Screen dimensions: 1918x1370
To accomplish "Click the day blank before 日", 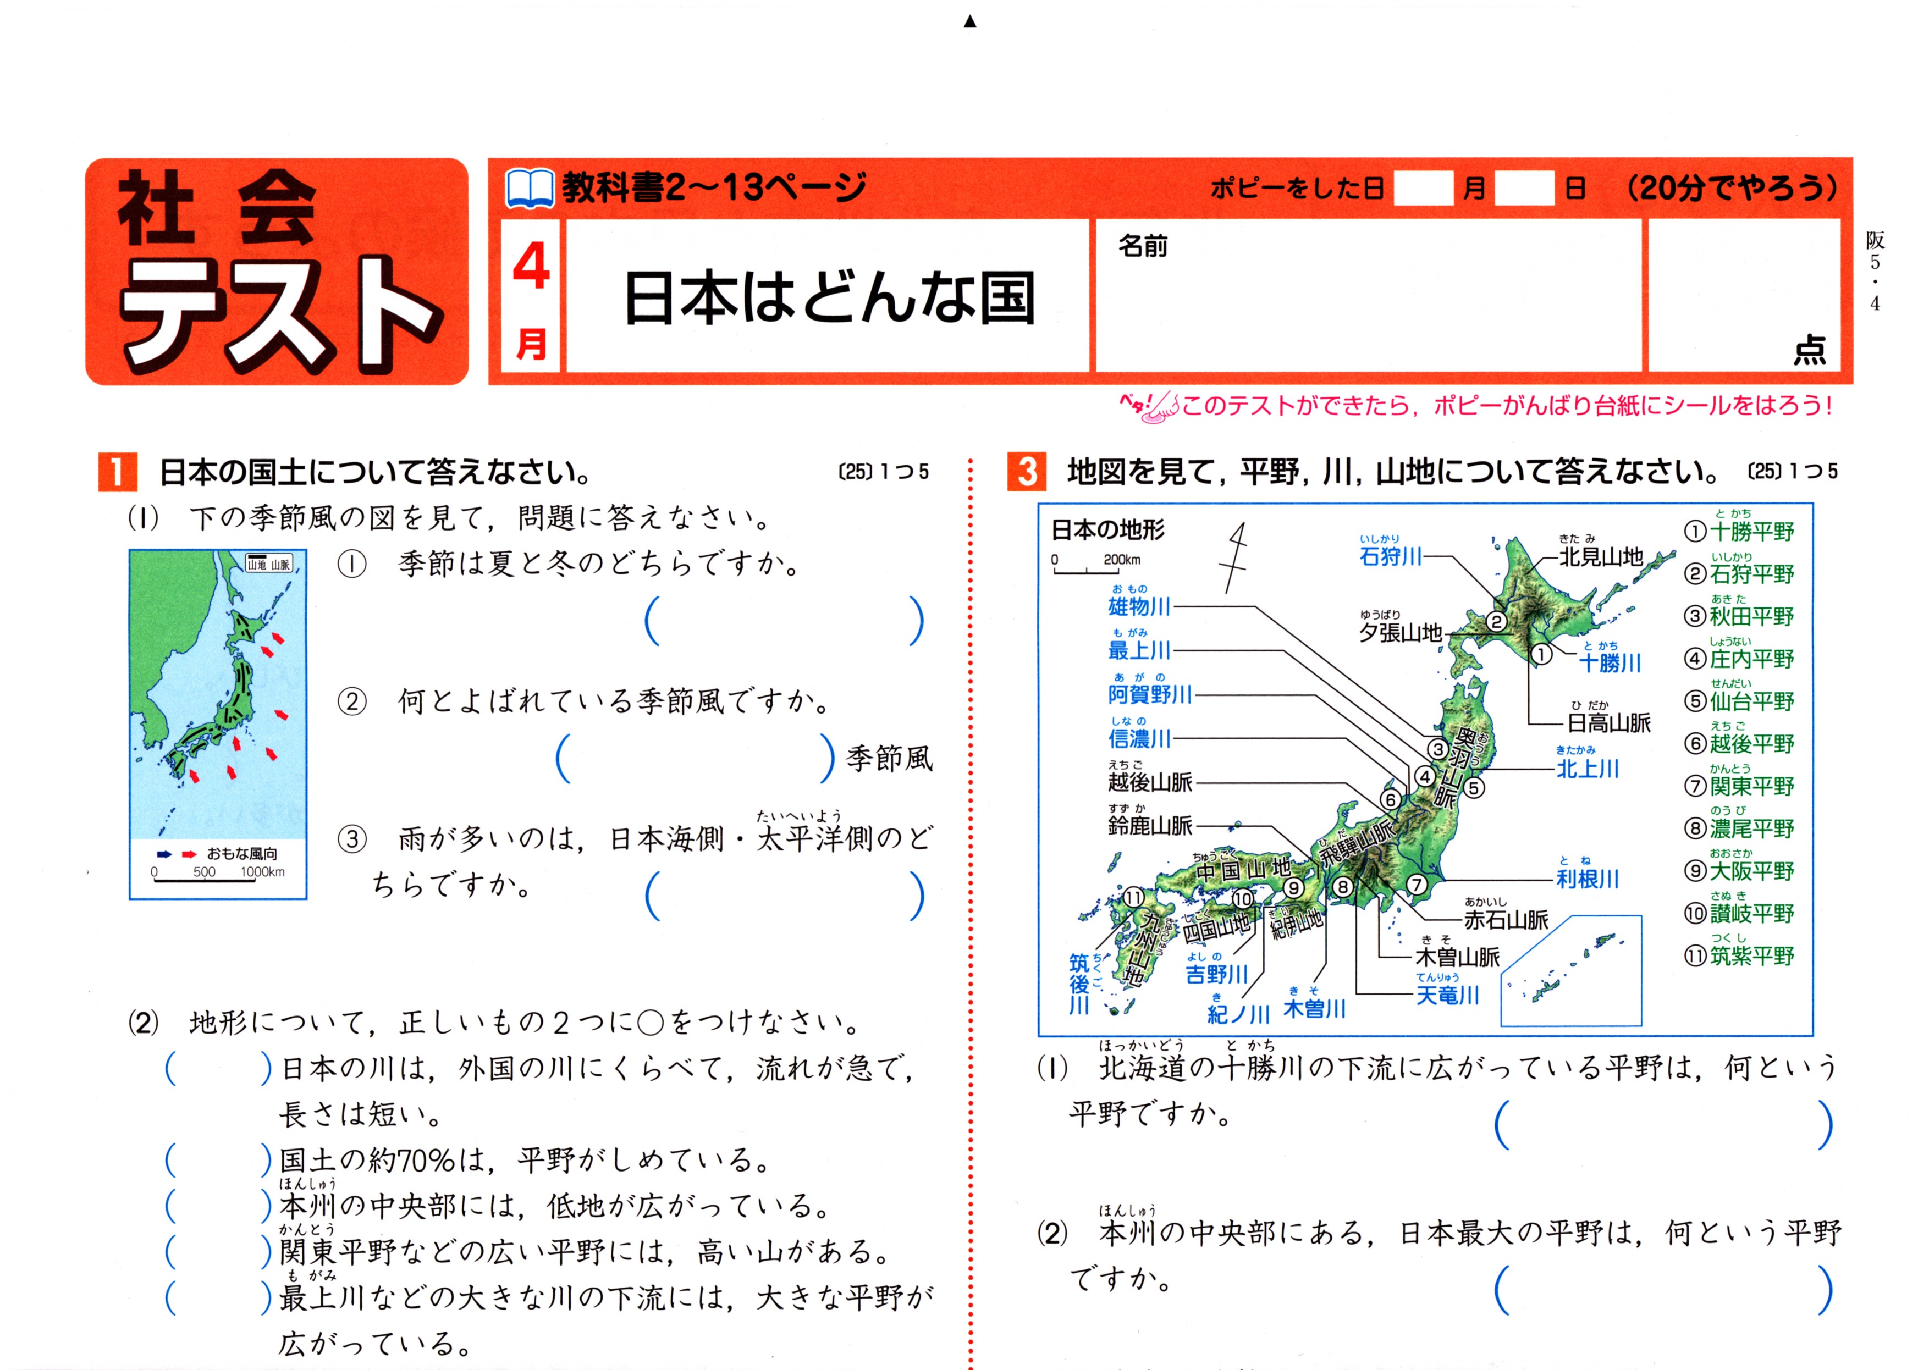I will point(1524,187).
